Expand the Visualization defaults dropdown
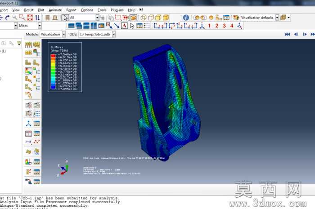The image size is (315, 209). click(x=277, y=18)
